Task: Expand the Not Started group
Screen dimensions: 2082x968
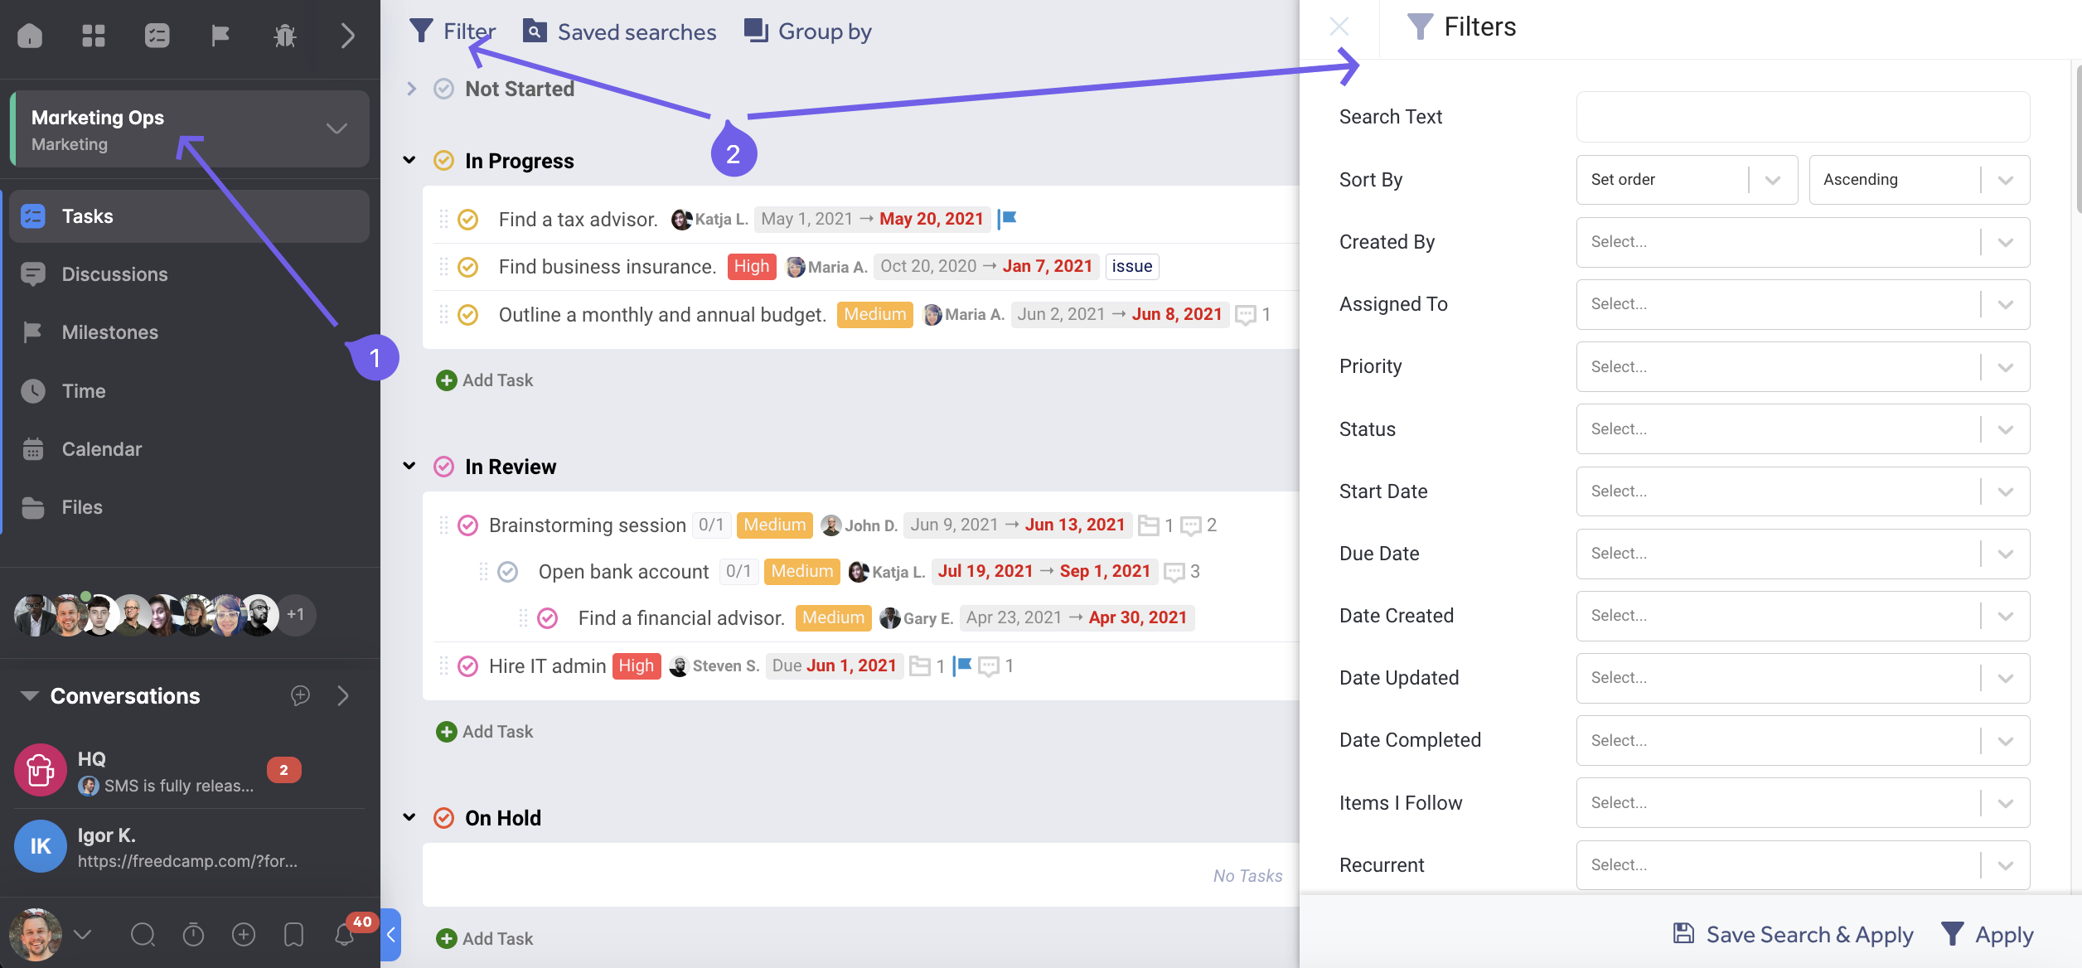Action: (411, 89)
